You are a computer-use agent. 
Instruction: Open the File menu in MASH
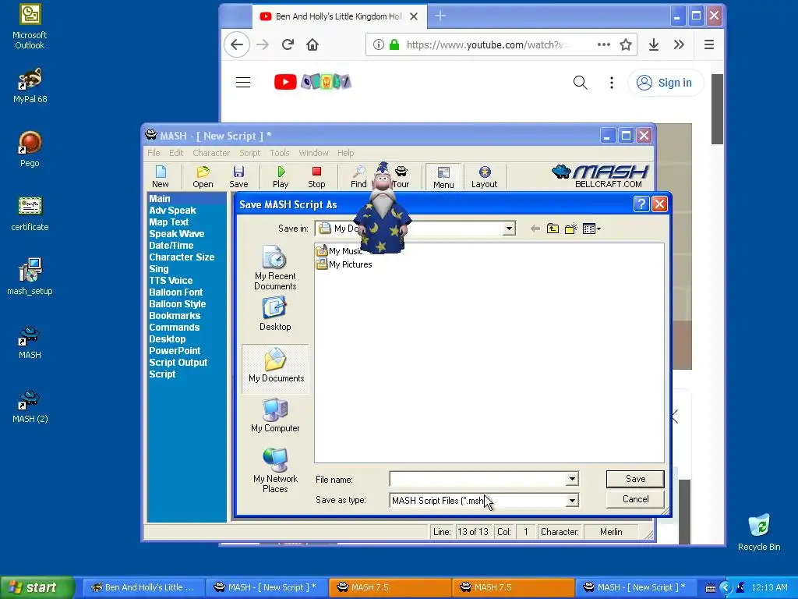154,153
